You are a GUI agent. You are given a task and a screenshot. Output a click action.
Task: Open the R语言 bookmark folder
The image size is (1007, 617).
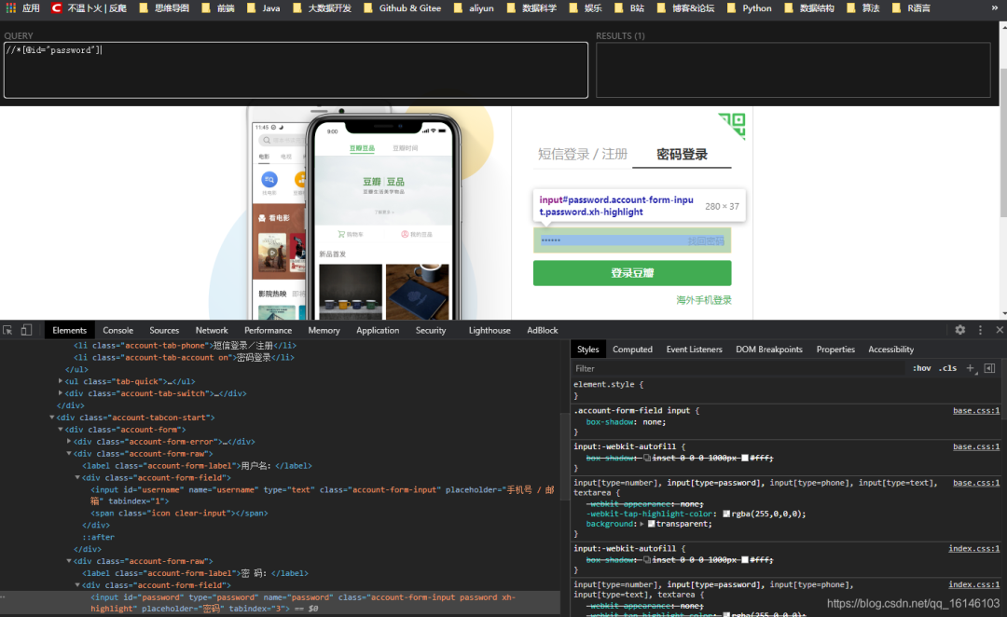tap(911, 8)
